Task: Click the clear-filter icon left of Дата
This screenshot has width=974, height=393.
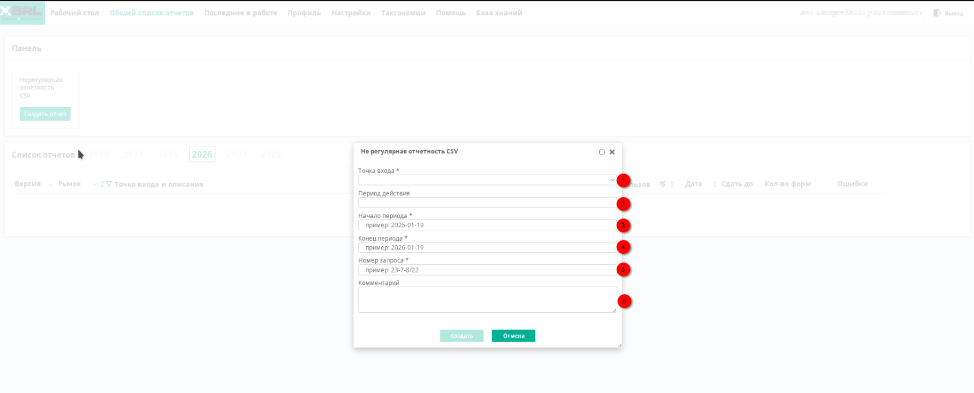Action: (x=662, y=184)
